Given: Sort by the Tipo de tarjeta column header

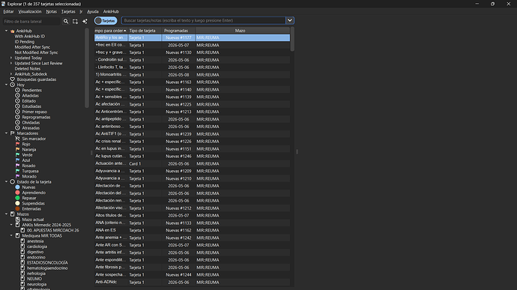Looking at the screenshot, I should coord(145,31).
